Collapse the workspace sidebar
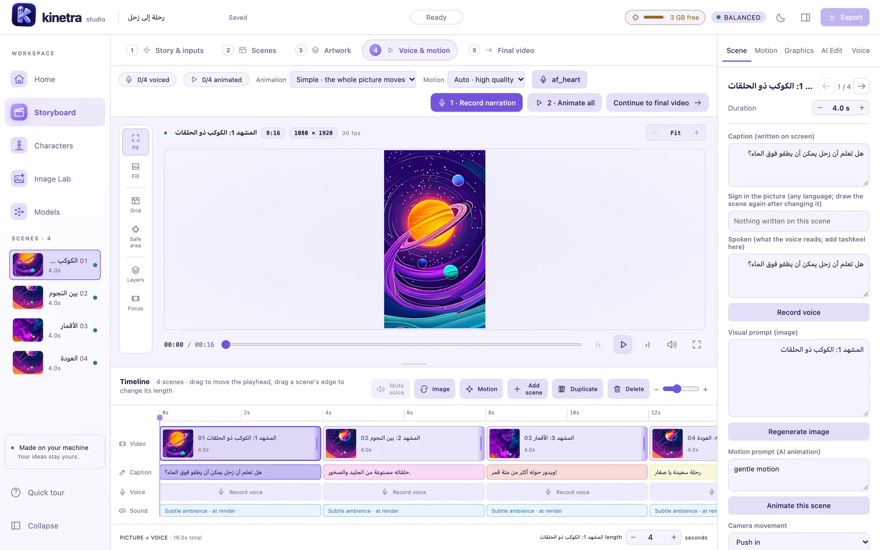The image size is (880, 550). click(55, 526)
